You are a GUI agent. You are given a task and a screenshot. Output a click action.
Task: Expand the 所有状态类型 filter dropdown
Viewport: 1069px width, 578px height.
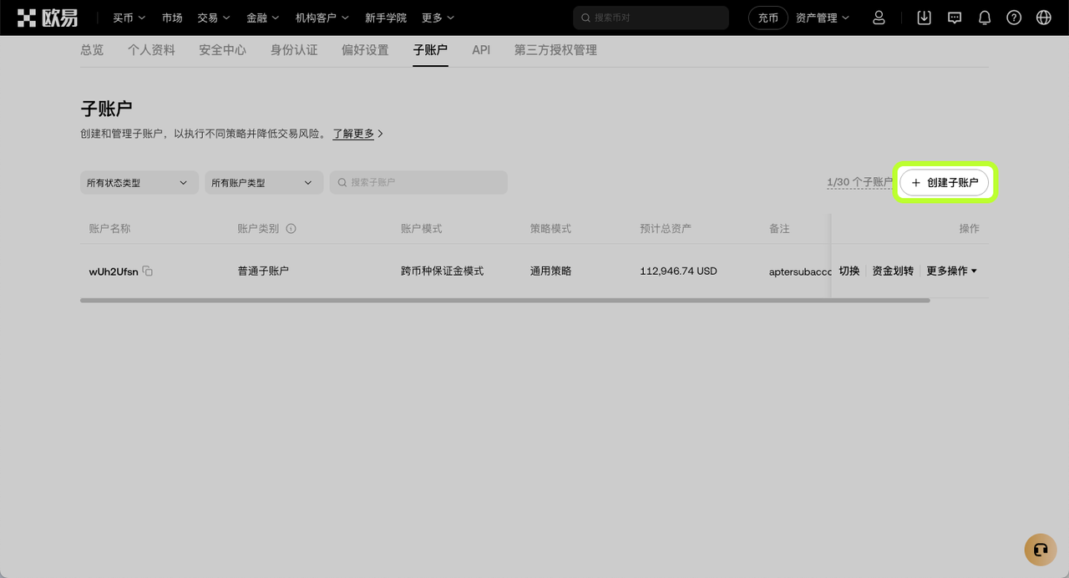point(139,183)
